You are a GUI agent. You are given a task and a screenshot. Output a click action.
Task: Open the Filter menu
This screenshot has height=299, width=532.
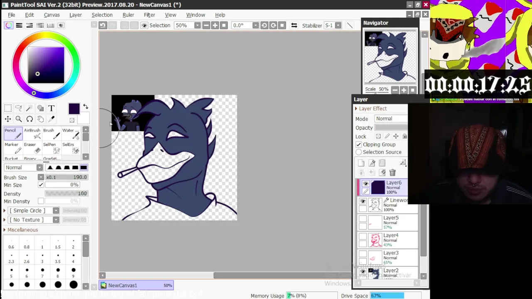(149, 15)
